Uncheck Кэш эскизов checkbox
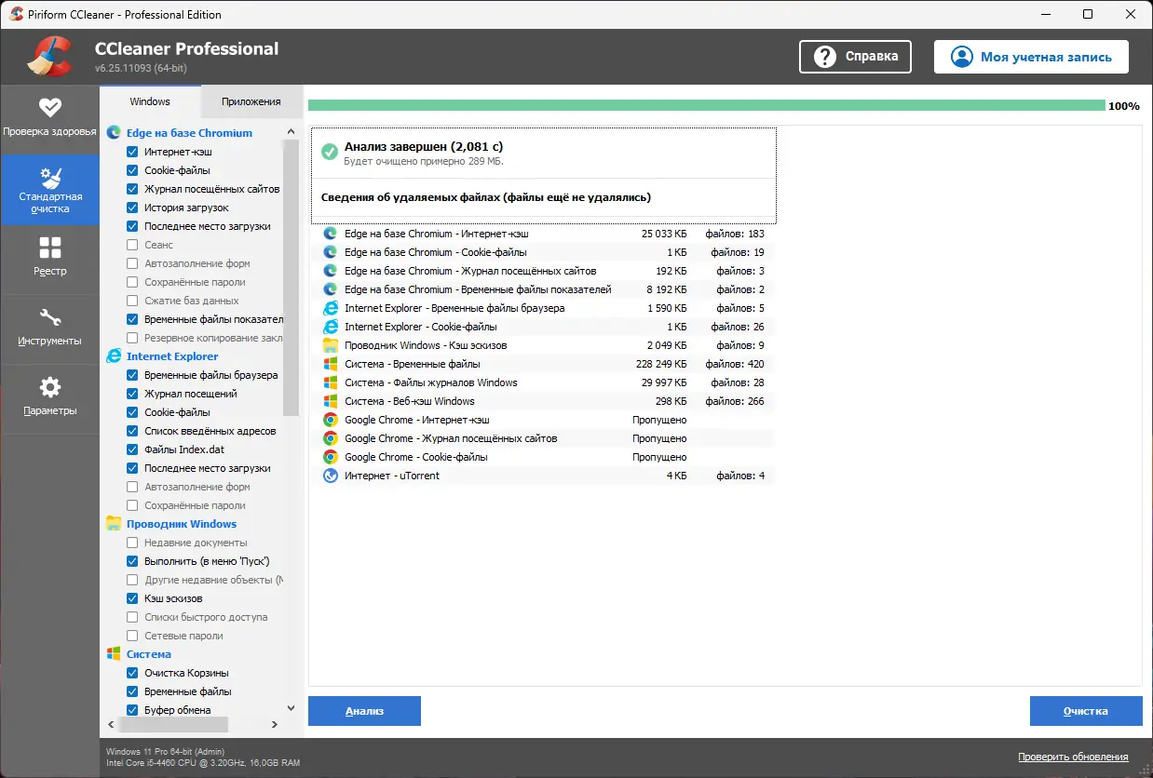This screenshot has width=1153, height=778. 132,598
